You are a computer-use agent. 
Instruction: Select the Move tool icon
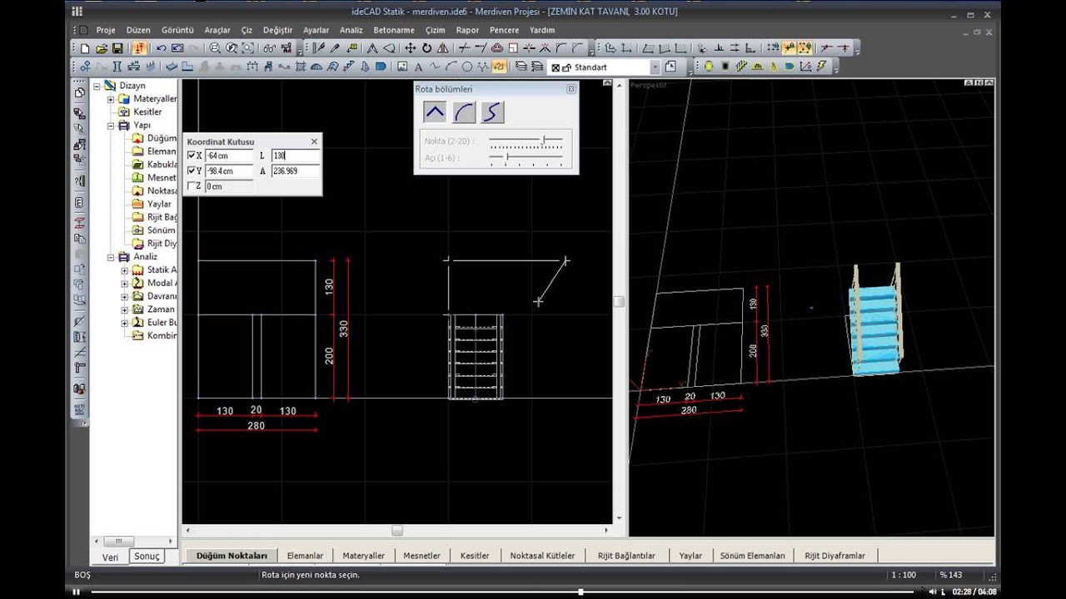click(410, 48)
